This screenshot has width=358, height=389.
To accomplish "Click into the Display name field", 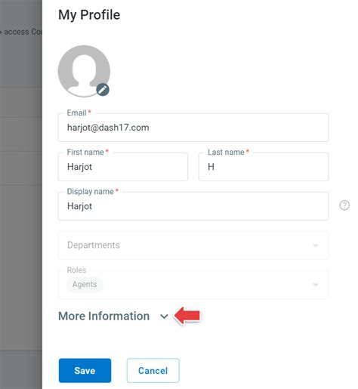I will pyautogui.click(x=193, y=206).
